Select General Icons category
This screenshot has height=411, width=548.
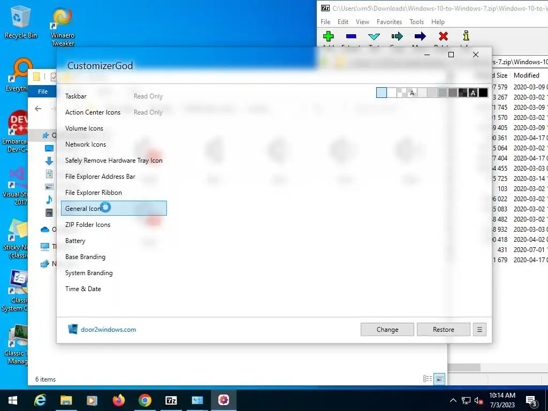pyautogui.click(x=114, y=208)
